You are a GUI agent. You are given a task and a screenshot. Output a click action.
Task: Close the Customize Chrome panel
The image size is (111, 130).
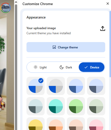(x=108, y=4)
